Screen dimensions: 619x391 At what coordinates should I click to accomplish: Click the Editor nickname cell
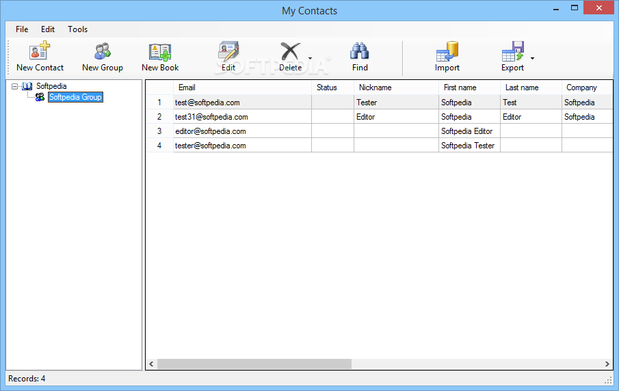(396, 117)
